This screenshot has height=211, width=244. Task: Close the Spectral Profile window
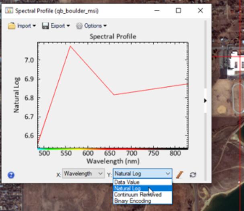pos(200,11)
